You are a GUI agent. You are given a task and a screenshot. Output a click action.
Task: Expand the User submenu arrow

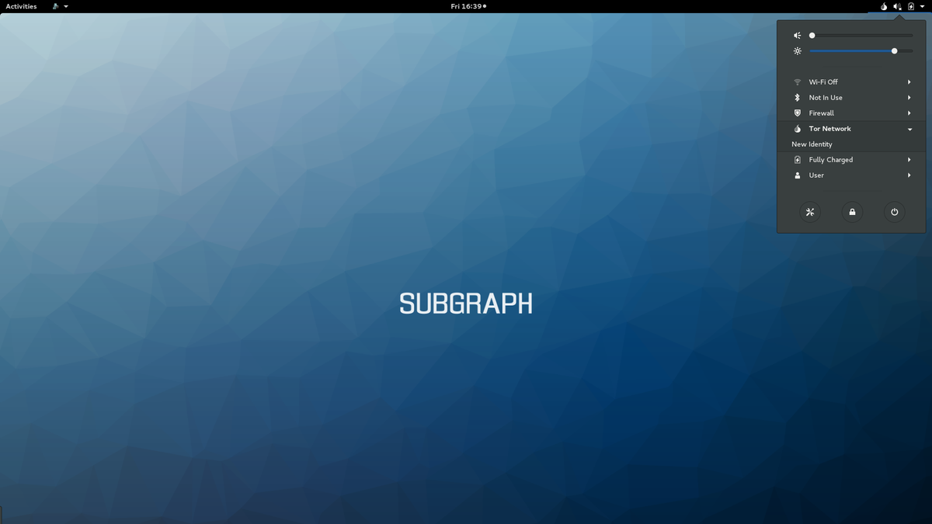click(909, 175)
